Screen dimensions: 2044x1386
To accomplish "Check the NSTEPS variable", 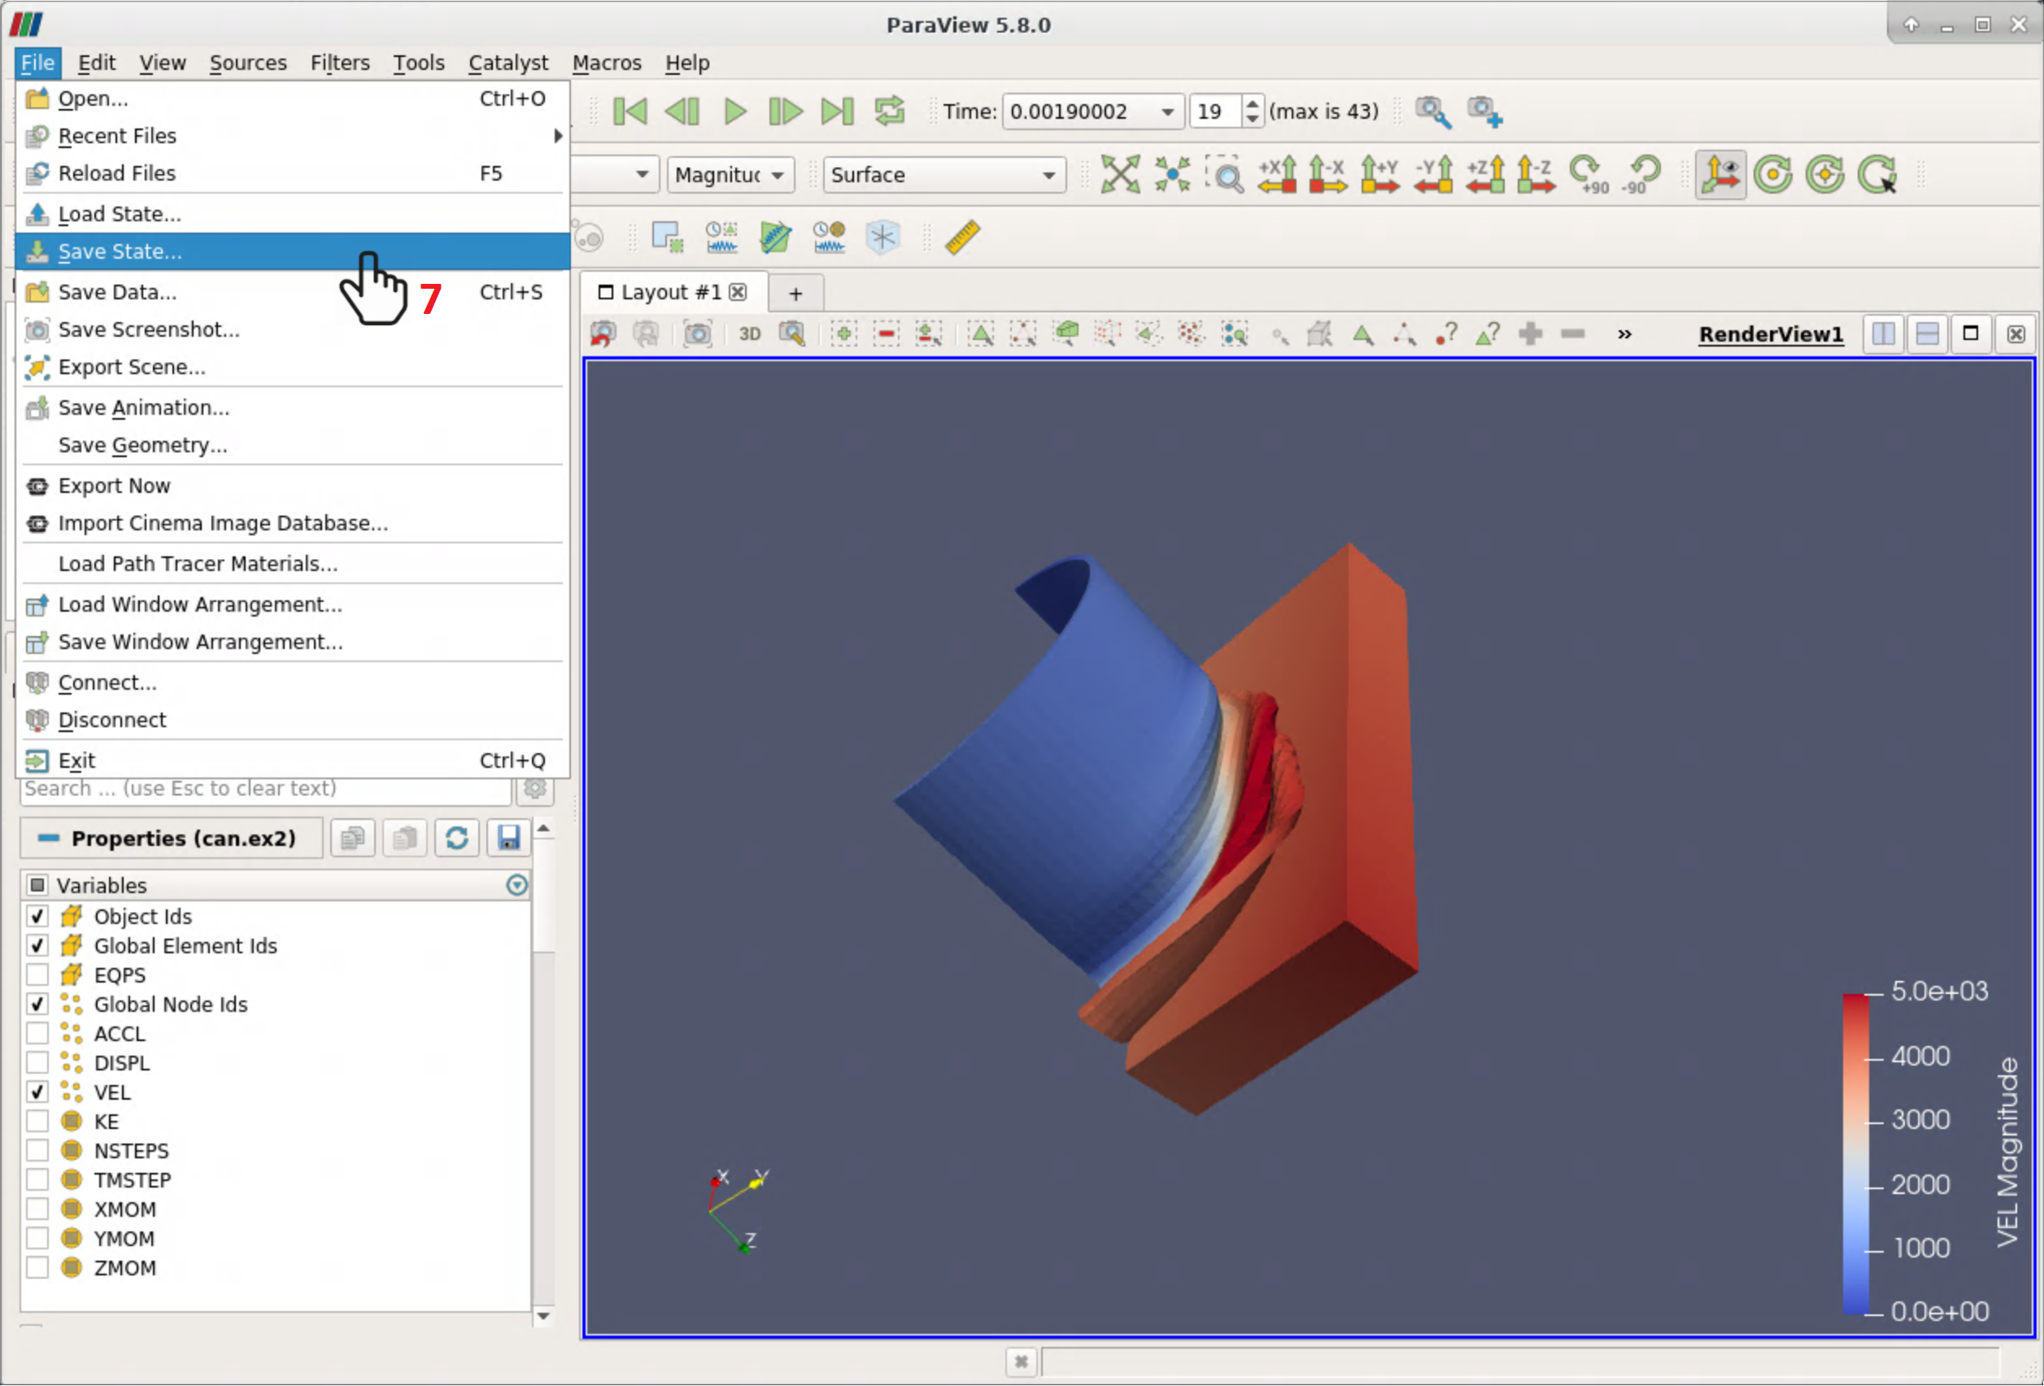I will tap(37, 1151).
